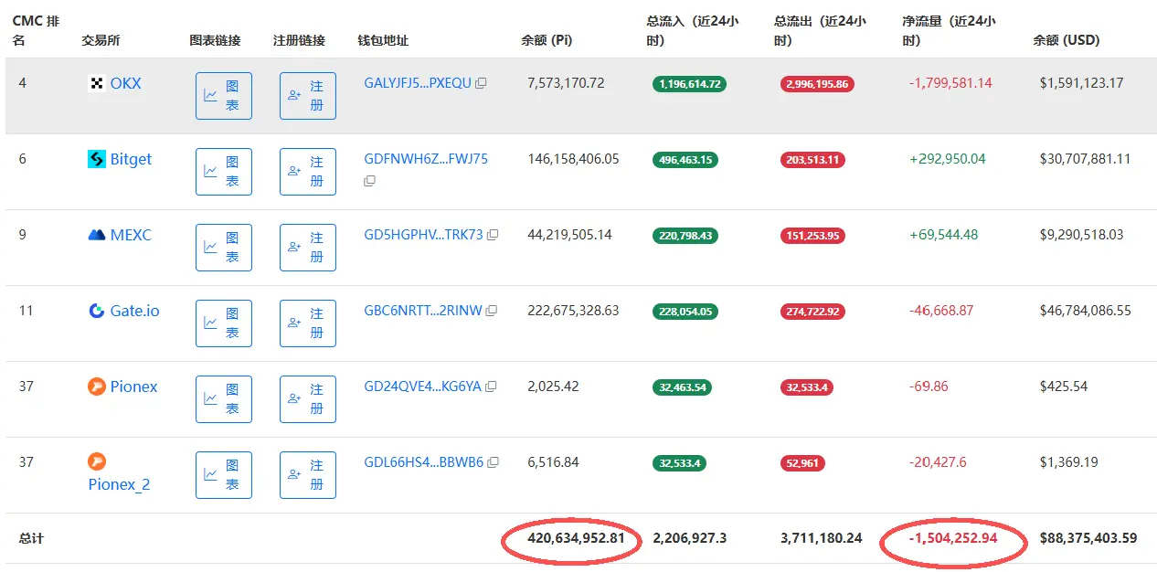Click register button for OKX

tap(308, 96)
